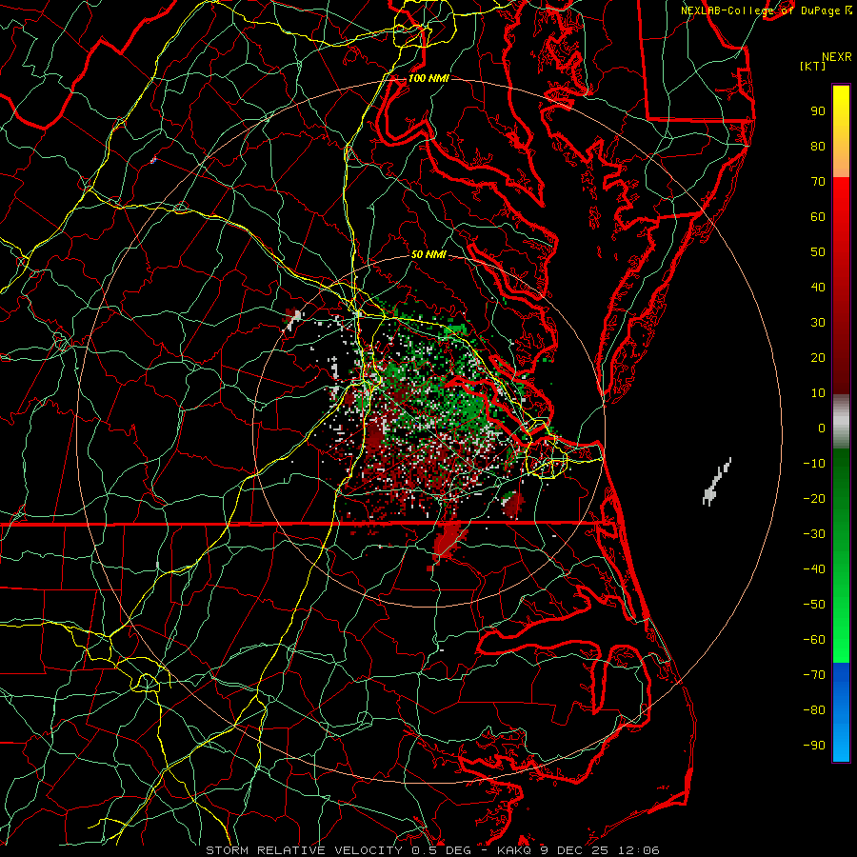This screenshot has height=857, width=857.
Task: Click the 12:06 timestamp in caption
Action: coord(639,850)
